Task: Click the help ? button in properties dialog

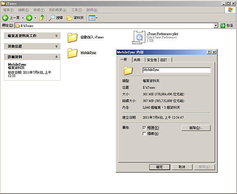Action: [209, 52]
